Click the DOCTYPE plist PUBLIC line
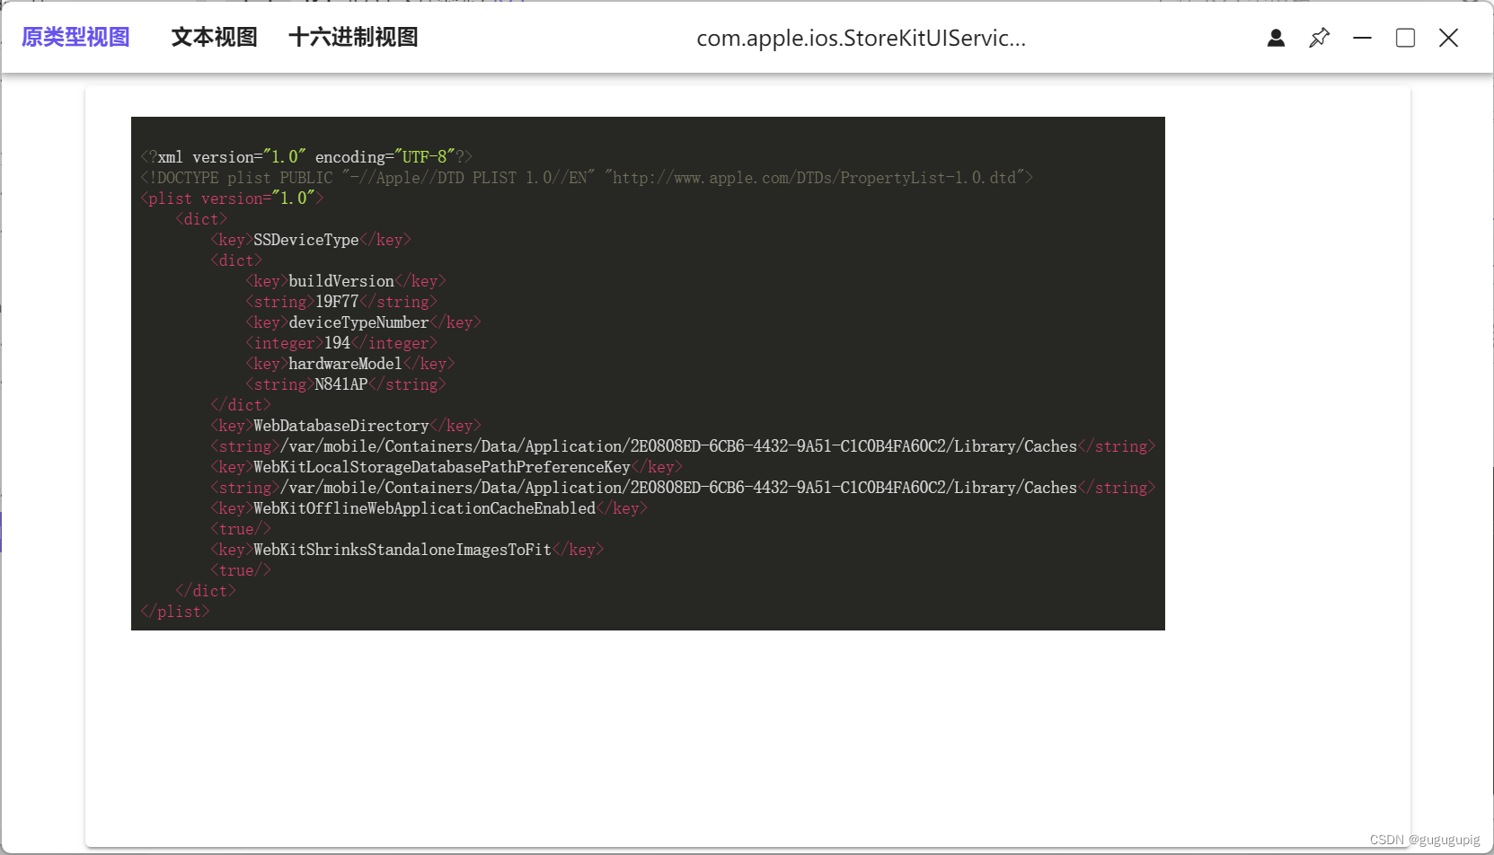The height and width of the screenshot is (855, 1494). (587, 178)
